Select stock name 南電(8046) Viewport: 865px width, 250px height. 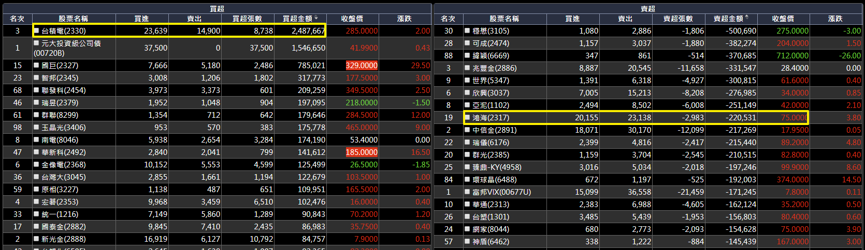pyautogui.click(x=60, y=140)
